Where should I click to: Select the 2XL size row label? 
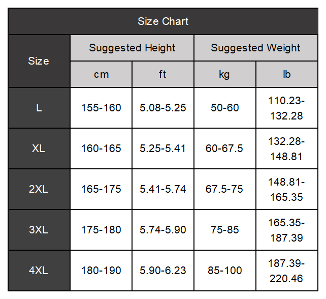click(x=39, y=189)
